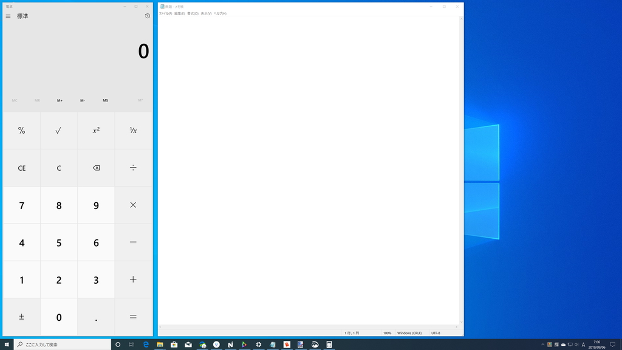Open Notepad 表示(V) menu

tap(206, 13)
